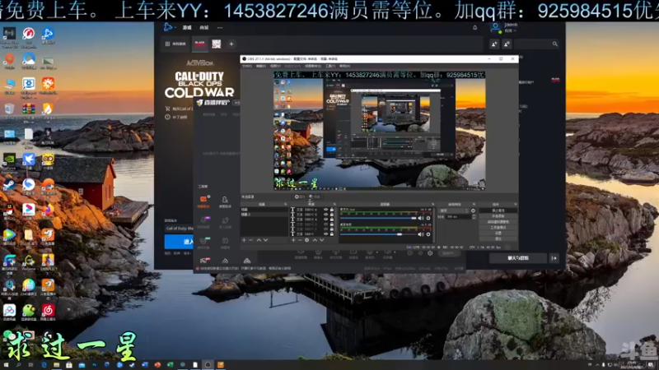This screenshot has width=659, height=370.
Task: Open Microsoft Edge from the taskbar
Action: 44,365
